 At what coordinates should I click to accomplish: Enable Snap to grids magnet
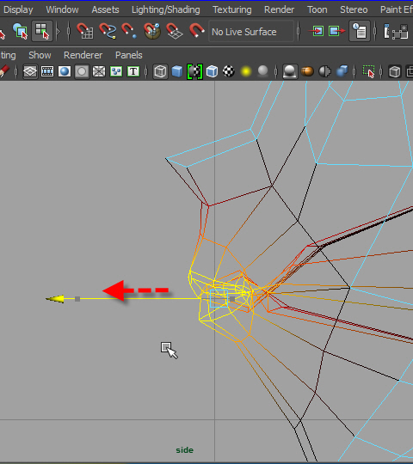point(85,31)
